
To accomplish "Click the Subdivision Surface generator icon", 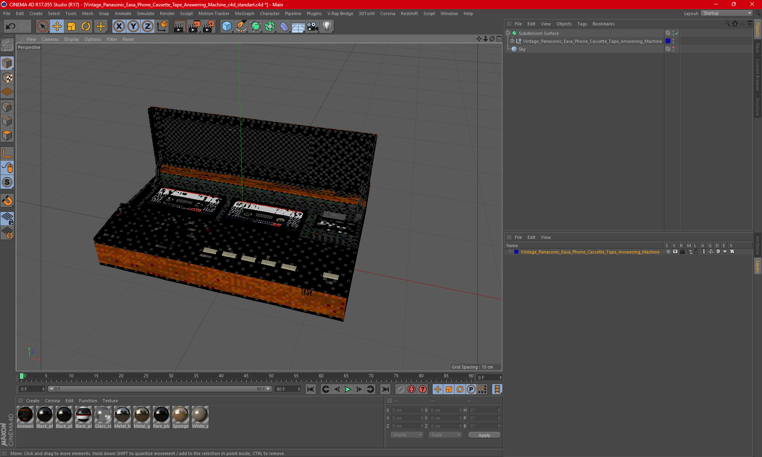I will point(256,27).
